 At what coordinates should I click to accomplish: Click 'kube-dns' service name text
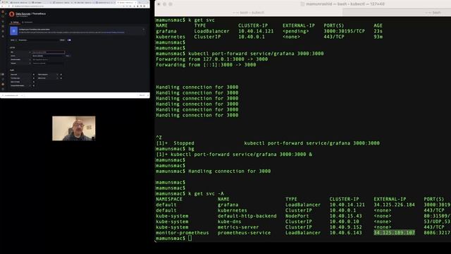point(229,222)
